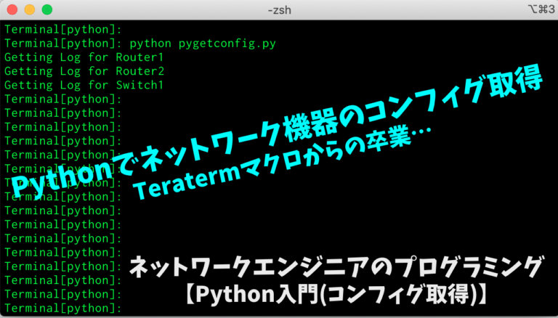This screenshot has width=558, height=318.
Task: Click the 'Teratermマクロからの卒業…' subtitle
Action: (x=283, y=163)
